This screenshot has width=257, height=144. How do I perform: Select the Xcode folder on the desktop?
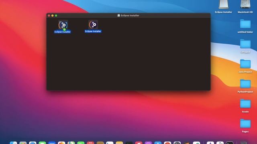click(245, 104)
